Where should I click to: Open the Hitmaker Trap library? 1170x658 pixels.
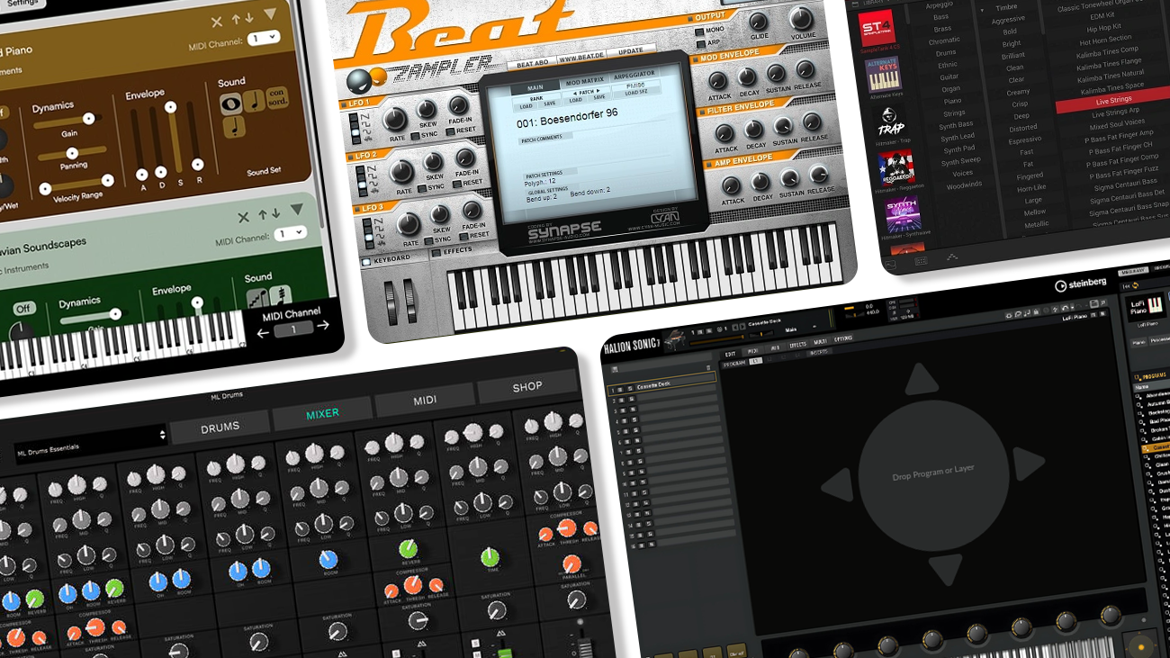coord(892,122)
